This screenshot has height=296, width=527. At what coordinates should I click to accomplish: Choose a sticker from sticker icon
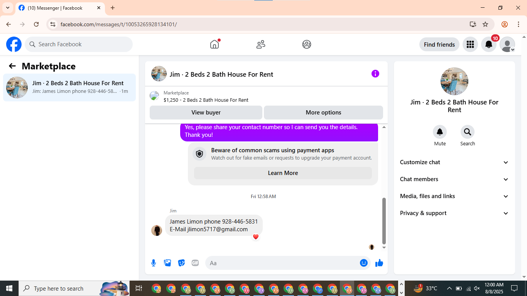click(181, 263)
